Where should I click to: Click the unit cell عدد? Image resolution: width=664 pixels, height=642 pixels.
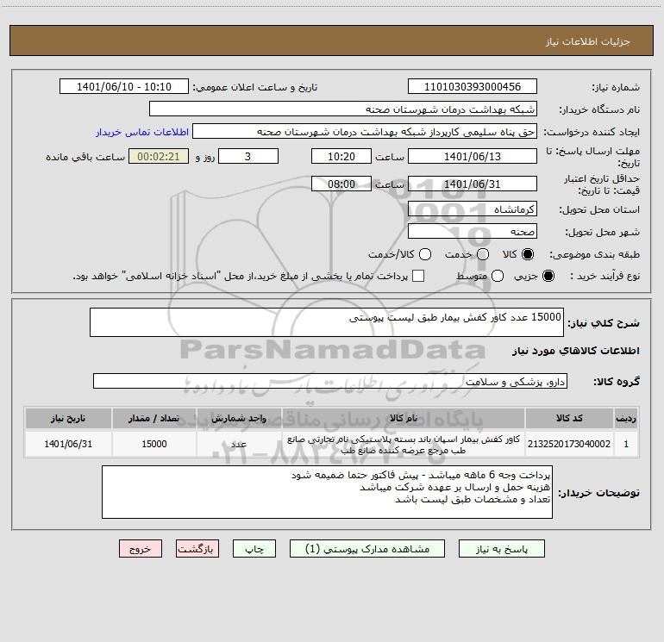tap(239, 444)
